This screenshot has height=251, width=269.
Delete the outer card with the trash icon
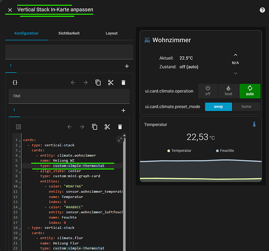tap(123, 82)
